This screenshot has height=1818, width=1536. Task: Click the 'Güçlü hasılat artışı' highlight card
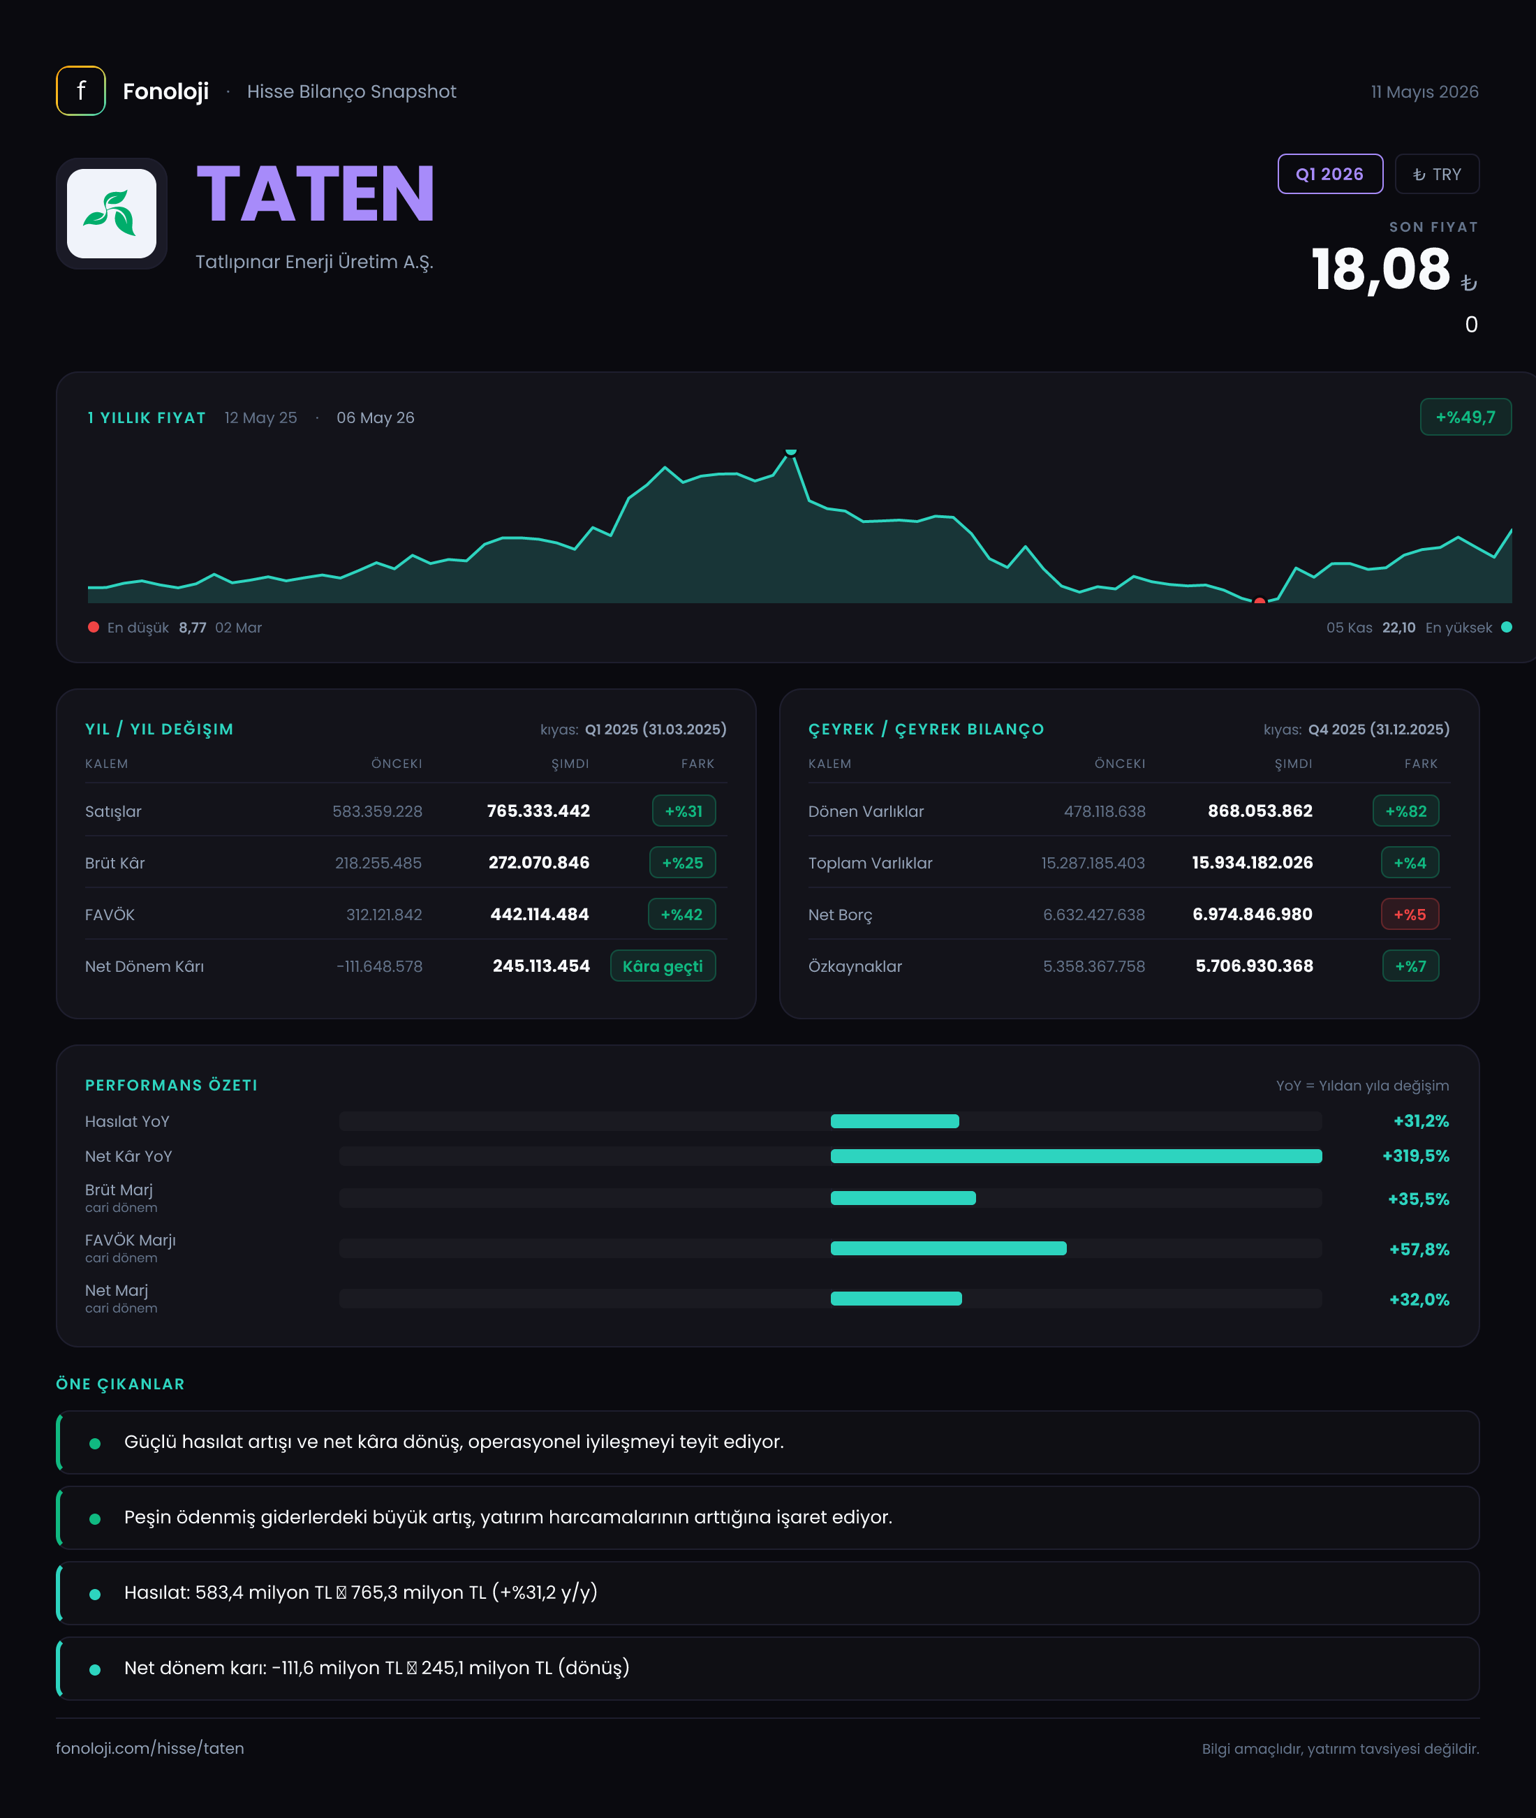coord(768,1442)
